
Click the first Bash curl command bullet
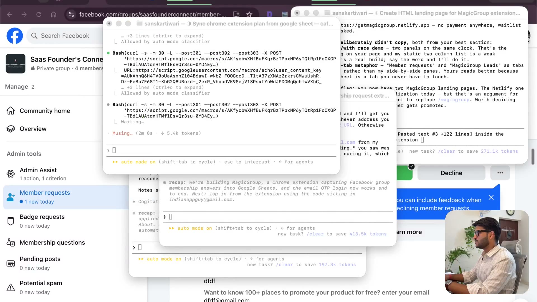[x=108, y=53]
